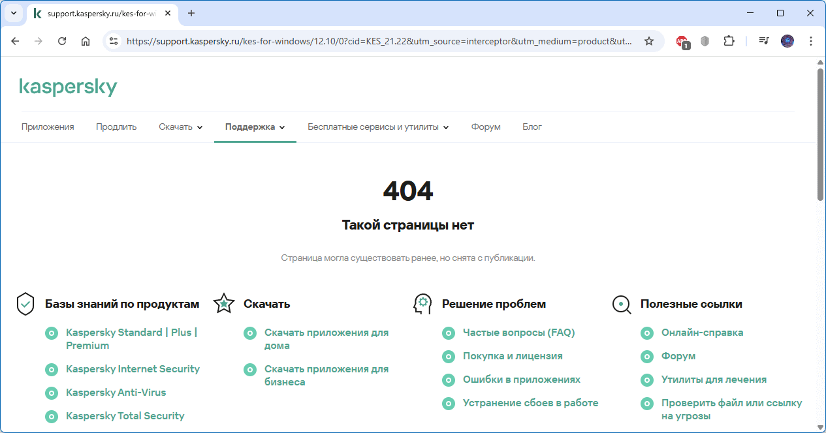
Task: Click the bullet icon next to Онлайн-справка
Action: (x=647, y=333)
